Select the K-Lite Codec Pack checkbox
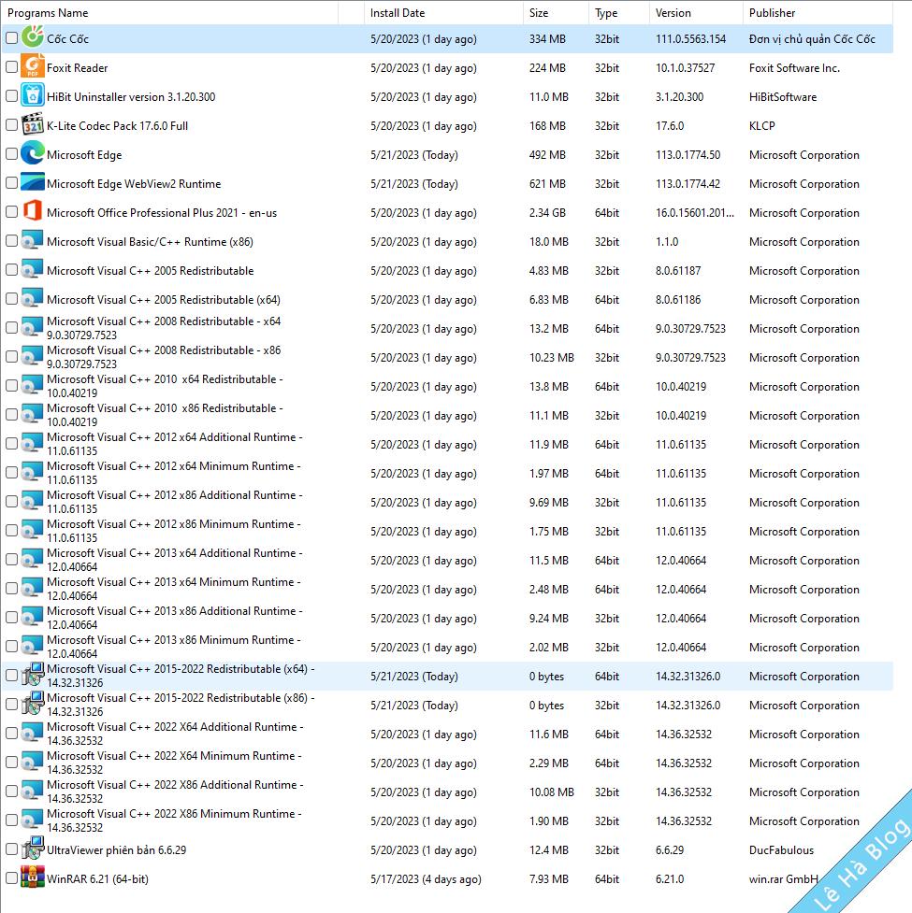 point(11,124)
